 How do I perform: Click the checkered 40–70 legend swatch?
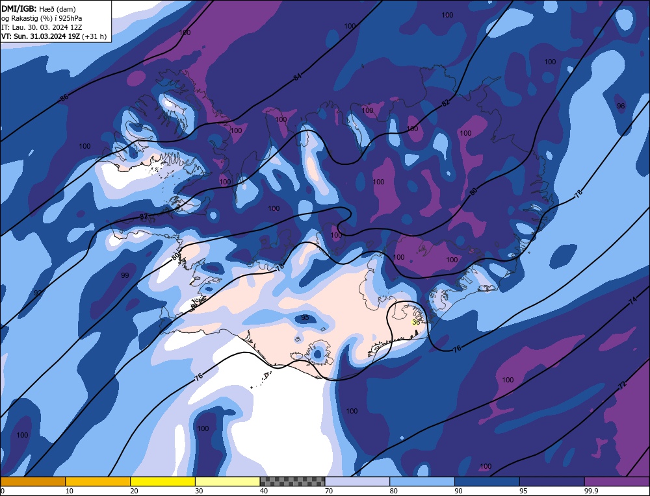(292, 481)
